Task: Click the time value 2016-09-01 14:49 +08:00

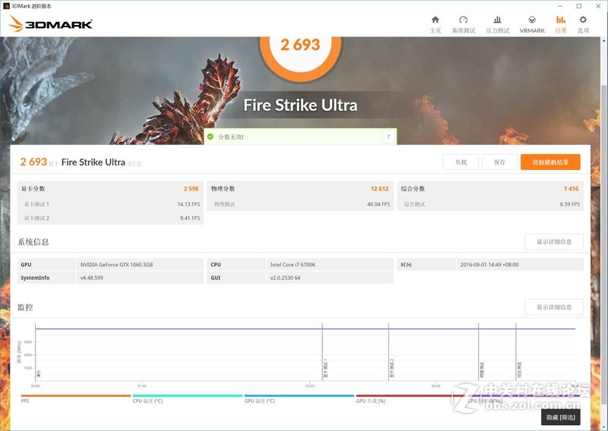Action: 489,265
